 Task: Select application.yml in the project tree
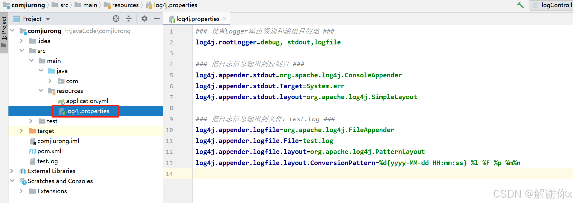(x=87, y=101)
